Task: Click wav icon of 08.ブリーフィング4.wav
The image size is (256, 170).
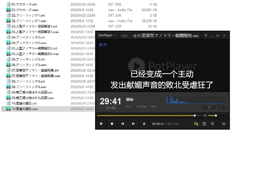Action: pyautogui.click(x=8, y=87)
